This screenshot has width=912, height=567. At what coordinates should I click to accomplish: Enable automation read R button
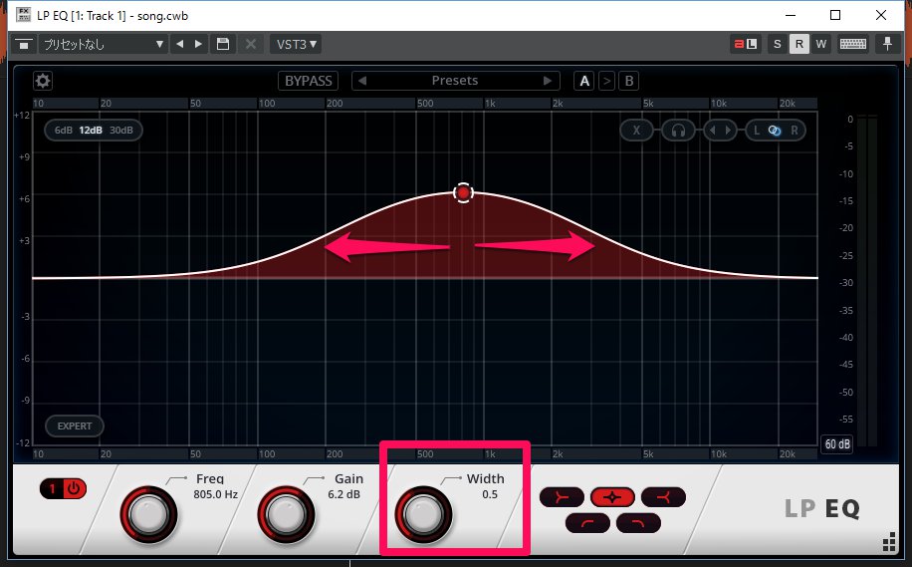[x=798, y=44]
